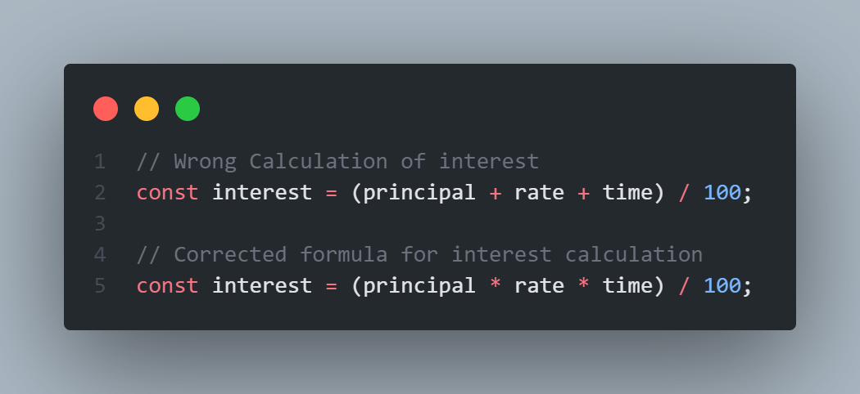The width and height of the screenshot is (860, 394).
Task: Click the number 100 on line 5
Action: pos(722,285)
